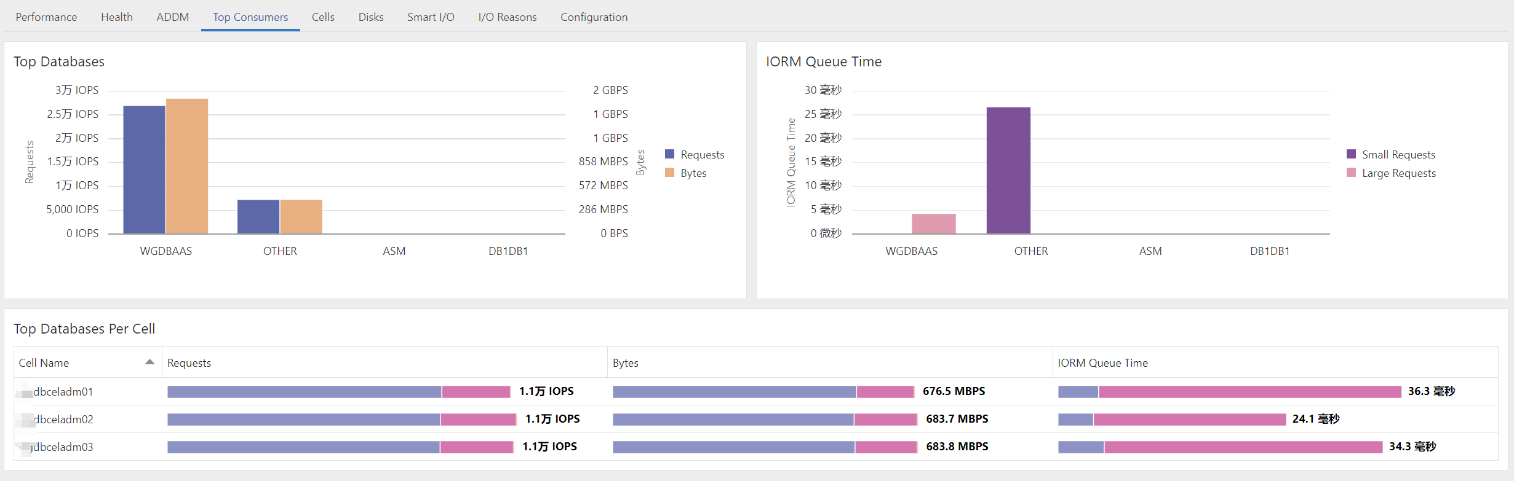Click the ASM label in IORM Queue Time chart
Viewport: 1514px width, 481px height.
[x=1150, y=251]
